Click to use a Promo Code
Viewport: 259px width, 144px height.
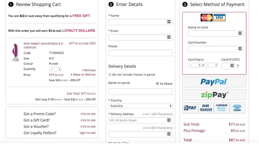[x=88, y=114]
